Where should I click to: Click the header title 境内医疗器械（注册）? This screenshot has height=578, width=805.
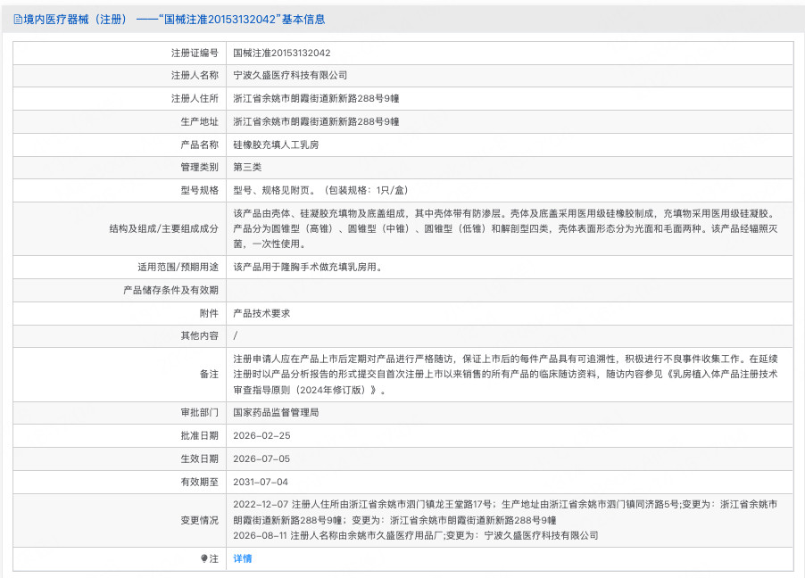point(75,20)
